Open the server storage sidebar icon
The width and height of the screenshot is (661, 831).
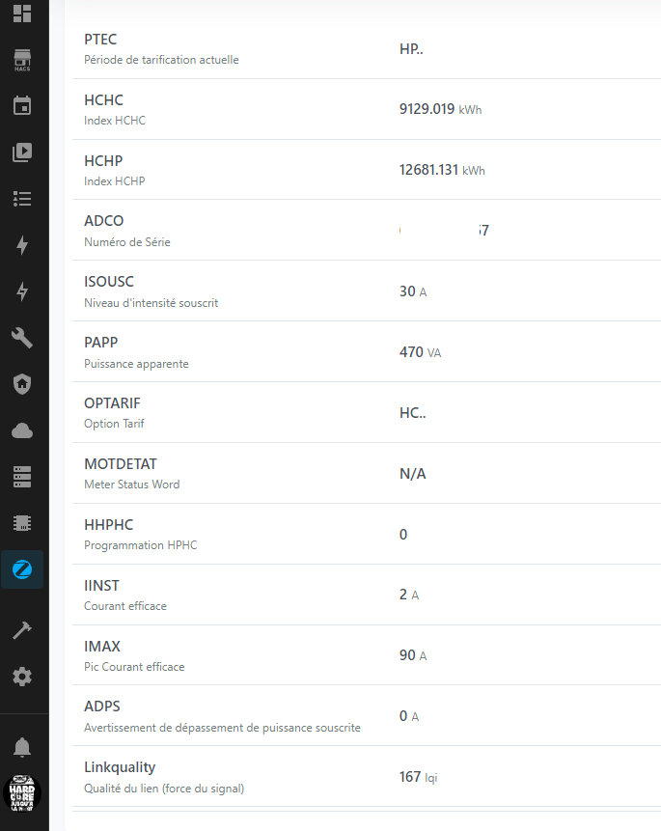22,477
